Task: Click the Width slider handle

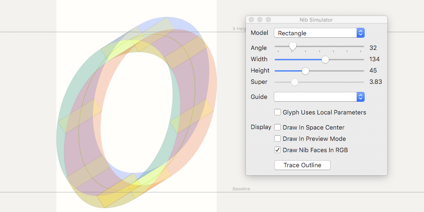Action: tap(325, 59)
